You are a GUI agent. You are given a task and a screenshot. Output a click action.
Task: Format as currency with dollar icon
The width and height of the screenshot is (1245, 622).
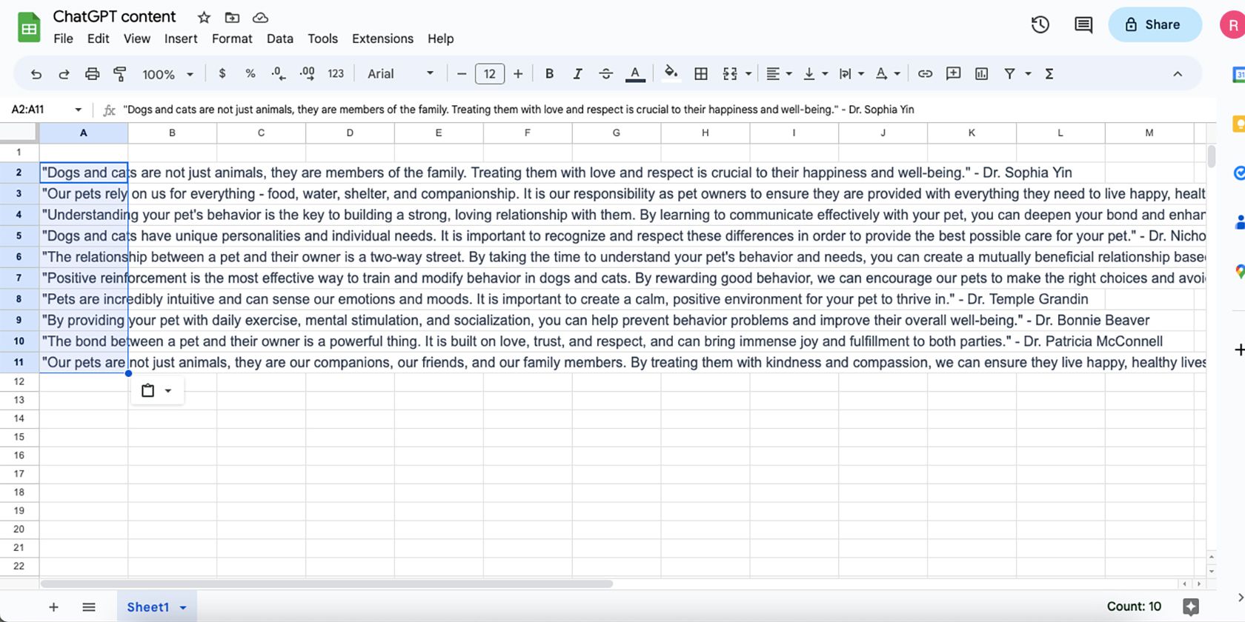coord(222,73)
